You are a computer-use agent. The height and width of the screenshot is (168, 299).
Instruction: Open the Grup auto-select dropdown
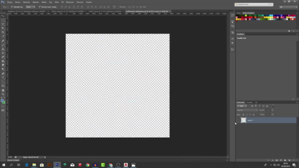(30, 7)
